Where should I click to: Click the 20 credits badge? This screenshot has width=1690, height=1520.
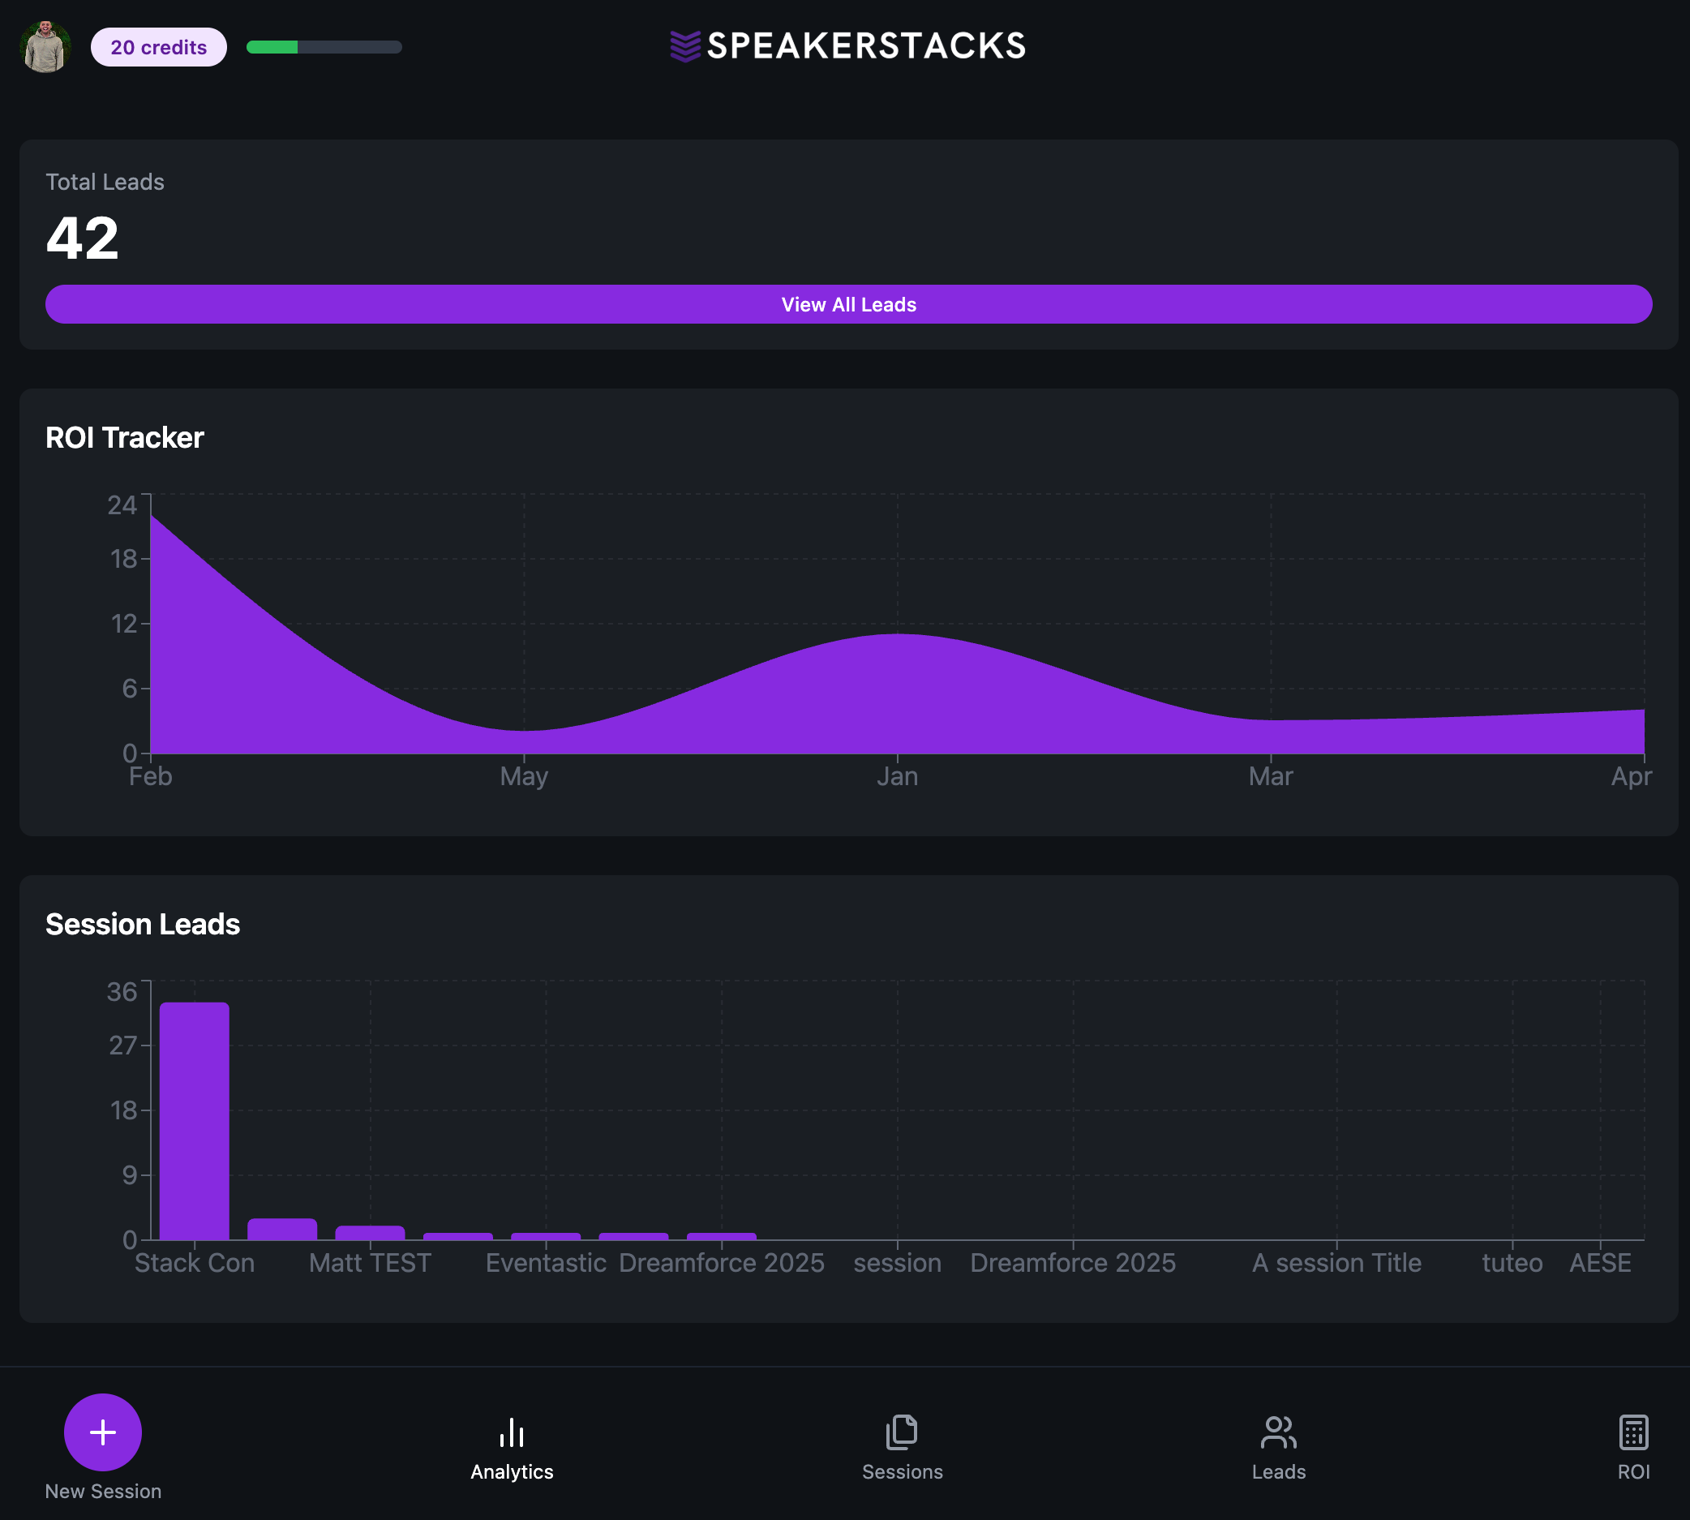159,47
